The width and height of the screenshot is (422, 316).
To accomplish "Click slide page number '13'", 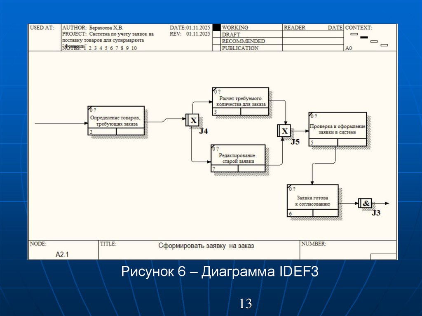I will click(246, 304).
